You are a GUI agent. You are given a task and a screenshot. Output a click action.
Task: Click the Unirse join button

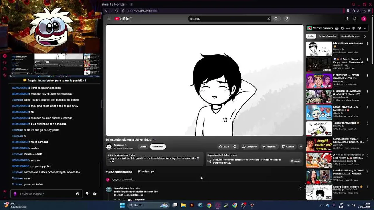[x=143, y=147]
